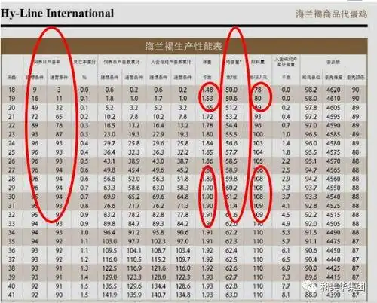Click cumulative eggs cell '83.2'
Image resolution: width=377 pixels, height=303 pixels.
[109, 215]
